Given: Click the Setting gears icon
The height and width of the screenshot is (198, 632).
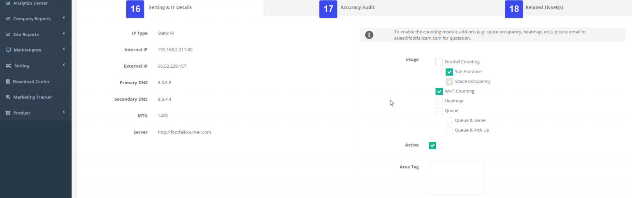Looking at the screenshot, I should [8, 66].
